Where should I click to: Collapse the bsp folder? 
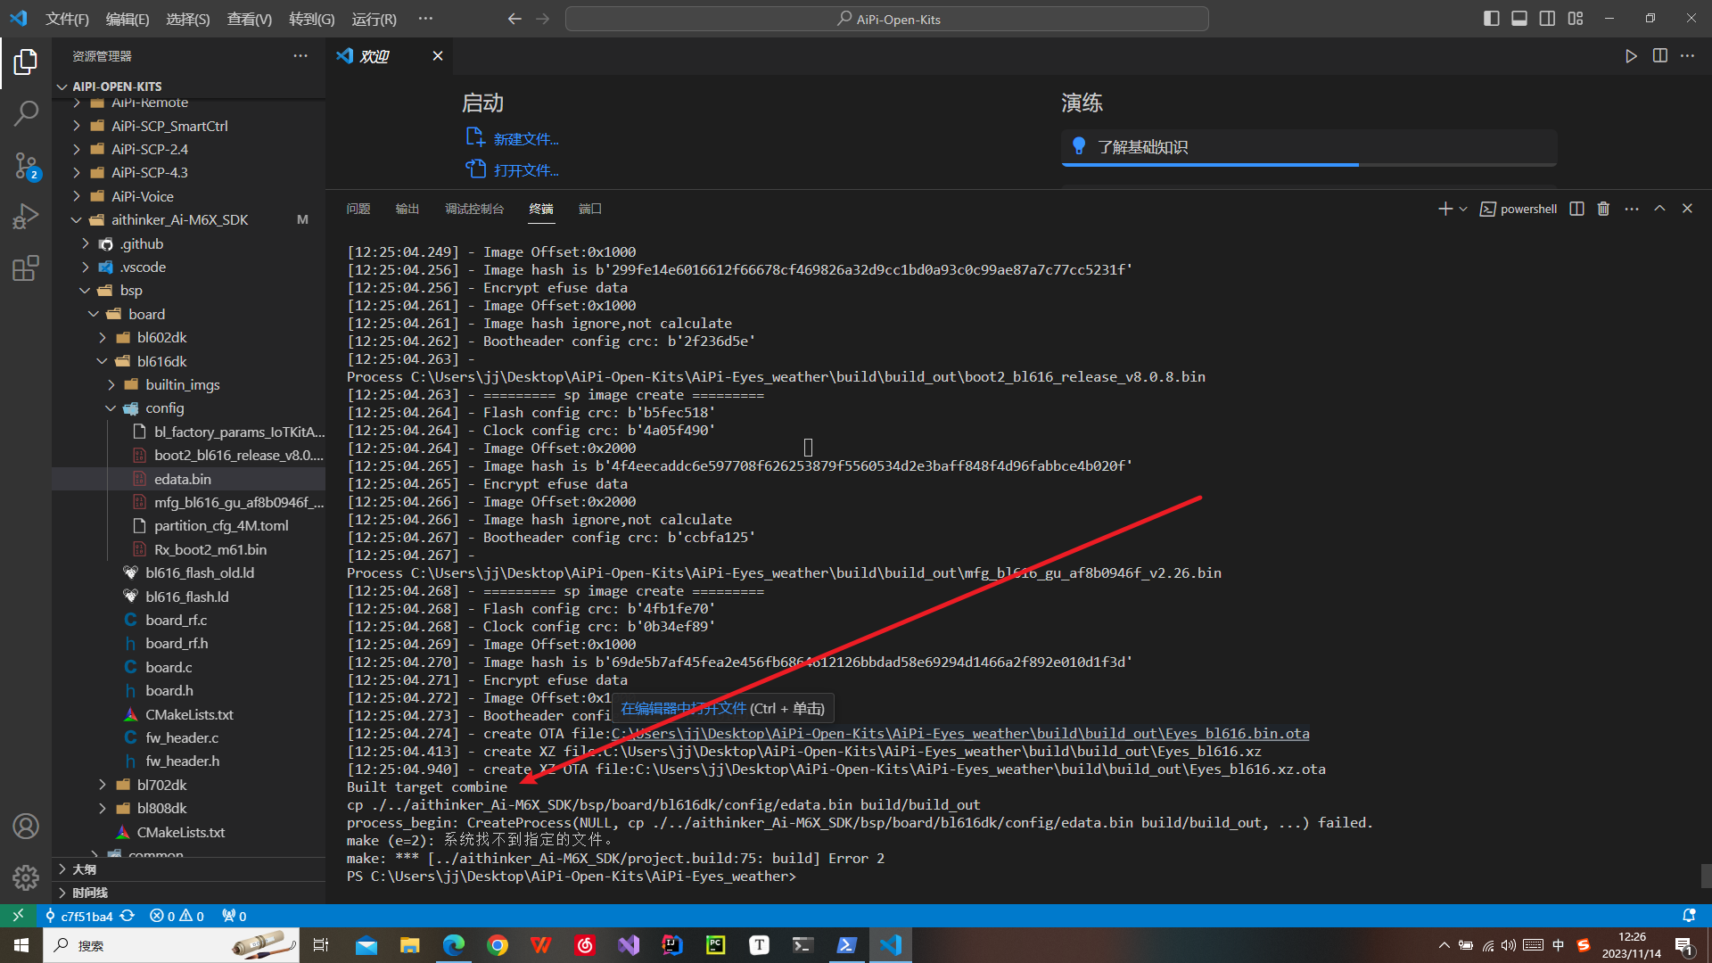131,291
